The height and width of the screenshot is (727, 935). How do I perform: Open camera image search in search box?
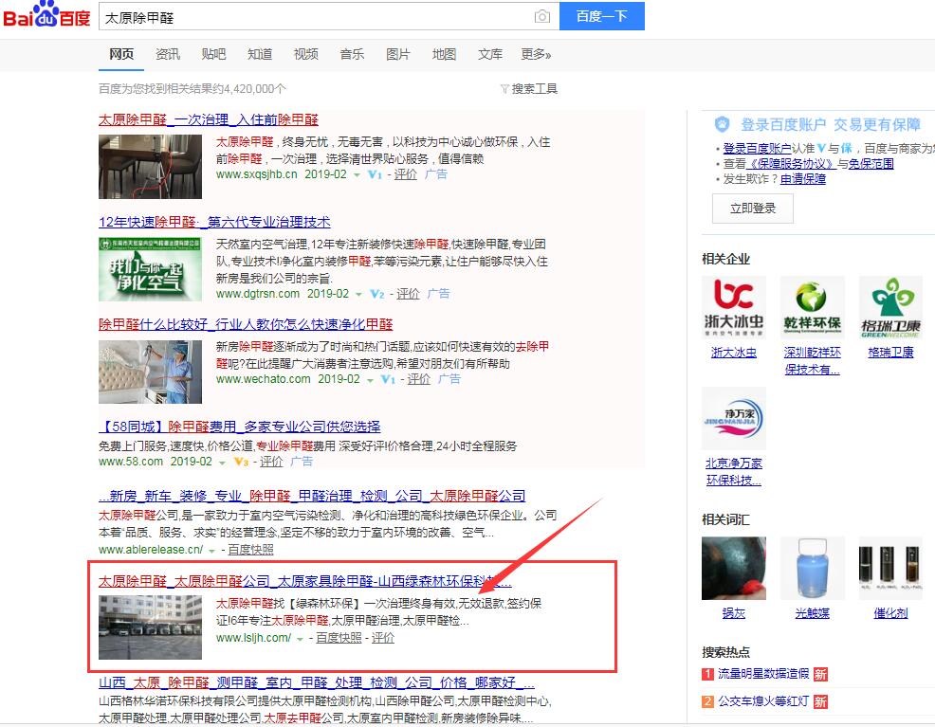point(541,17)
